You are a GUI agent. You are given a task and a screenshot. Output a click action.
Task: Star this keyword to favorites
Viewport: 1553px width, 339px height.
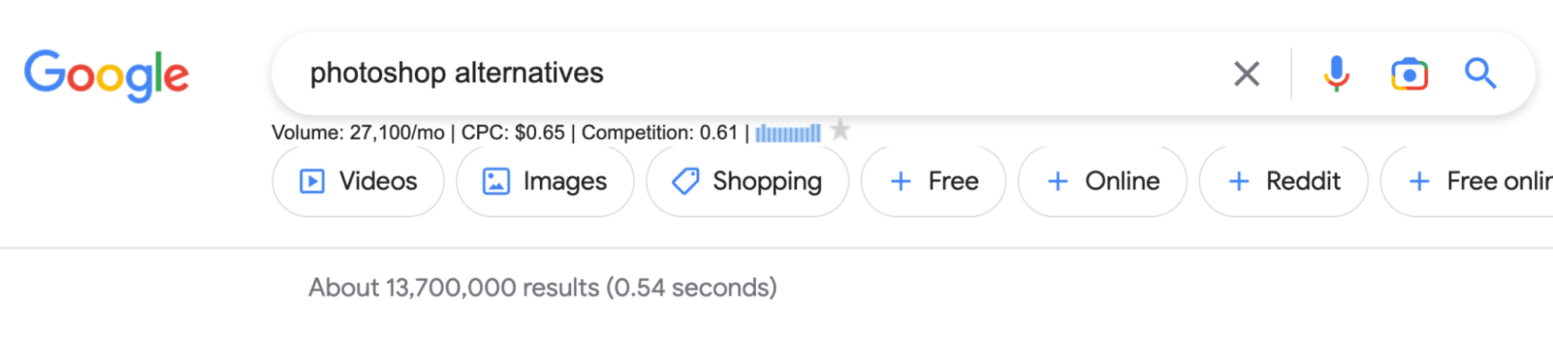pyautogui.click(x=840, y=130)
